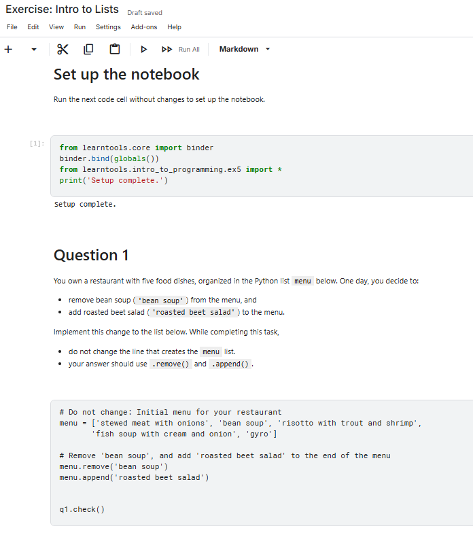Select the 'Question 1' heading cell

[x=91, y=255]
